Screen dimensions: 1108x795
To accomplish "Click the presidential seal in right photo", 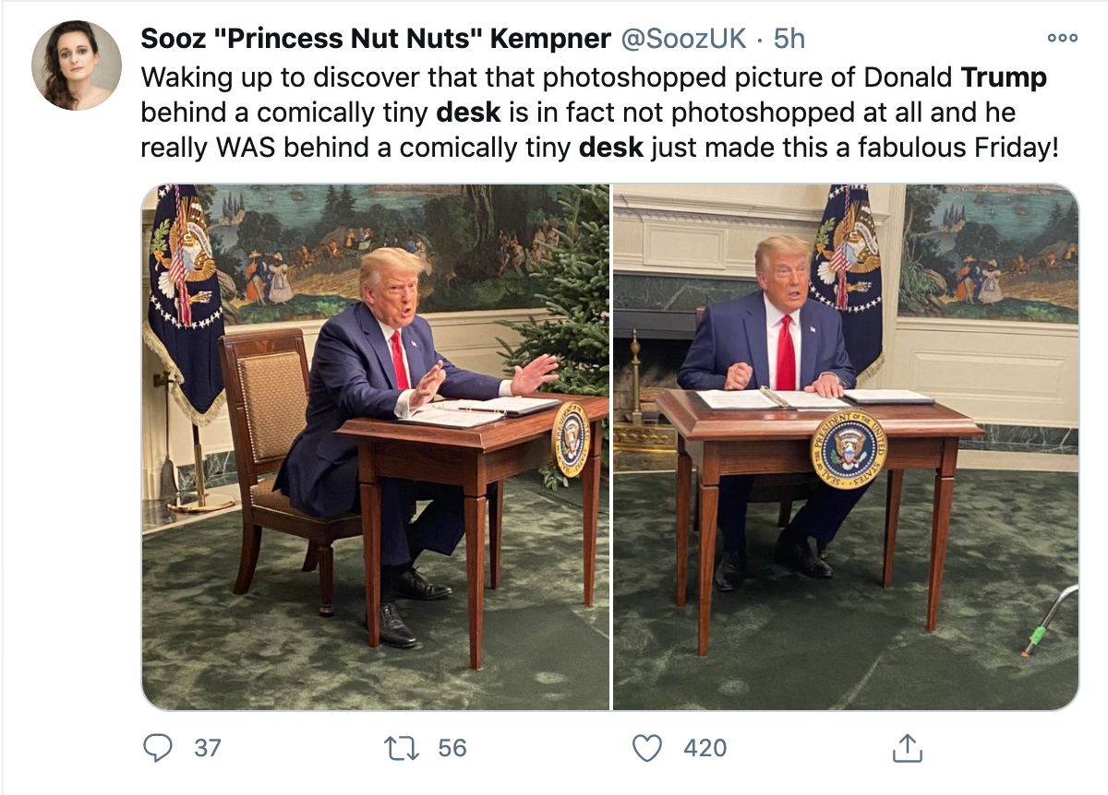I will 849,449.
